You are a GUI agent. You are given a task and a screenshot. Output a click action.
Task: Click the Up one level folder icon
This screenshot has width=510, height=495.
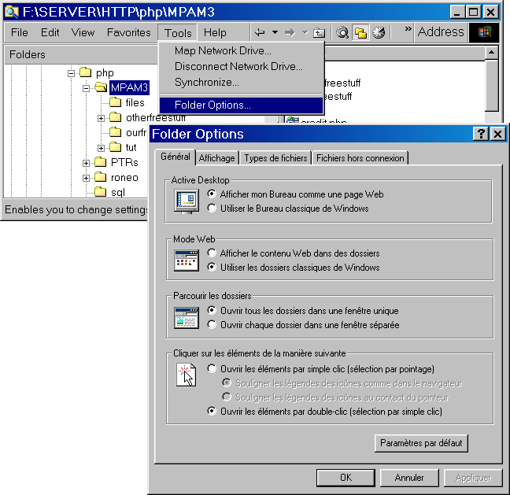(x=319, y=32)
